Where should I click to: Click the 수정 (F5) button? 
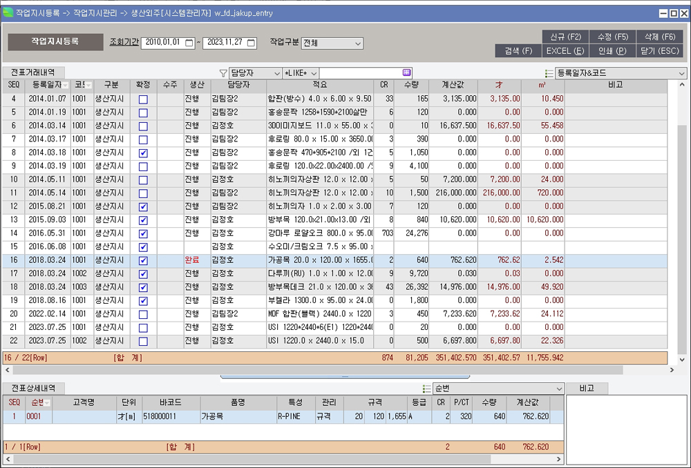[612, 37]
